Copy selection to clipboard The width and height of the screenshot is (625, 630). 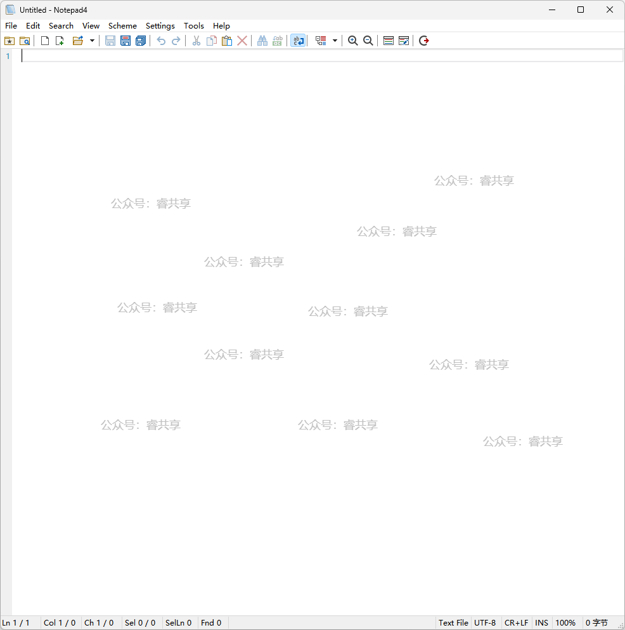coord(212,41)
